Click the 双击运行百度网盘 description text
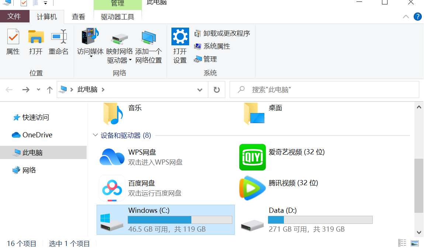 [155, 193]
